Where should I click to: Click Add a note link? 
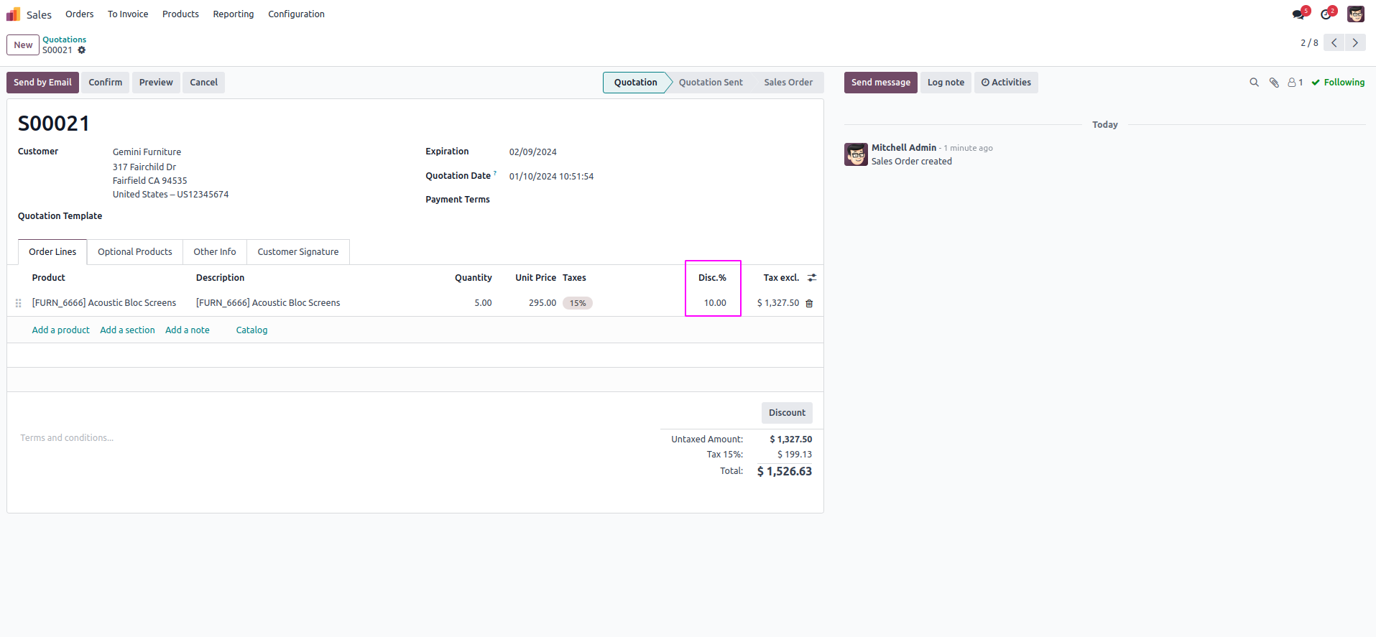click(188, 330)
